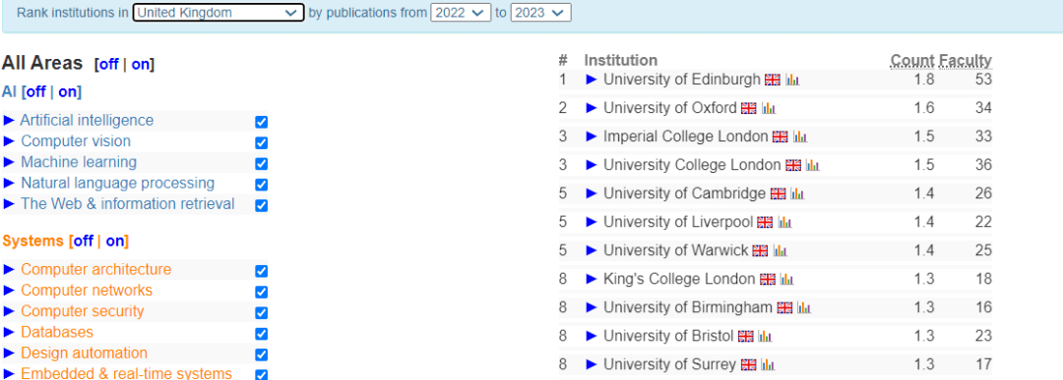Show chart for University College London
This screenshot has height=380, width=1063.
pyautogui.click(x=812, y=165)
